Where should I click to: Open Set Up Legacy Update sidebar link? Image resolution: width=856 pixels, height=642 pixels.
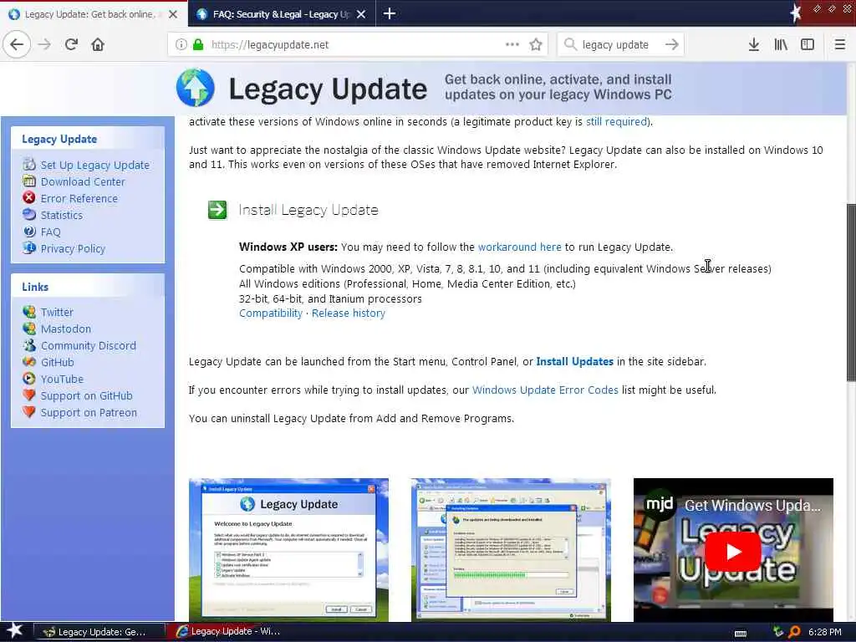(x=94, y=165)
